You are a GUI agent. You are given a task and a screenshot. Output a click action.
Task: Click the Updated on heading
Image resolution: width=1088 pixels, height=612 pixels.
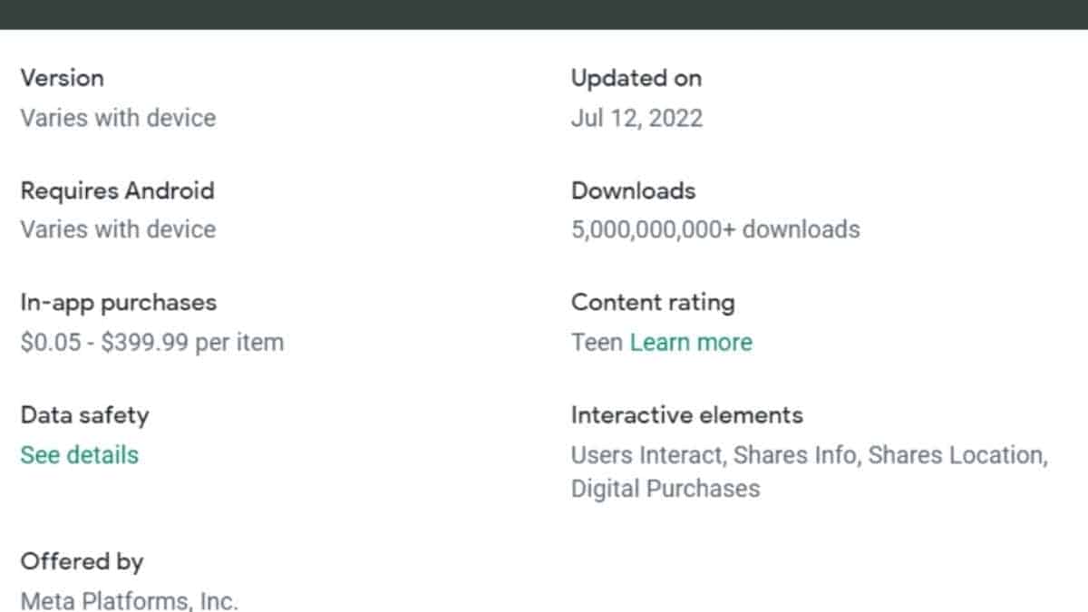[636, 78]
